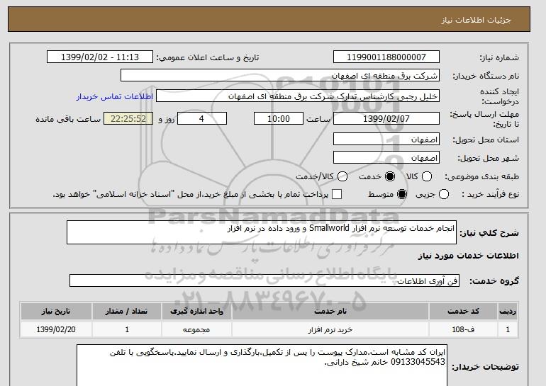Click the شماره نیاز field 1199001188000007
Screen dimensions: 546x386
click(x=386, y=57)
